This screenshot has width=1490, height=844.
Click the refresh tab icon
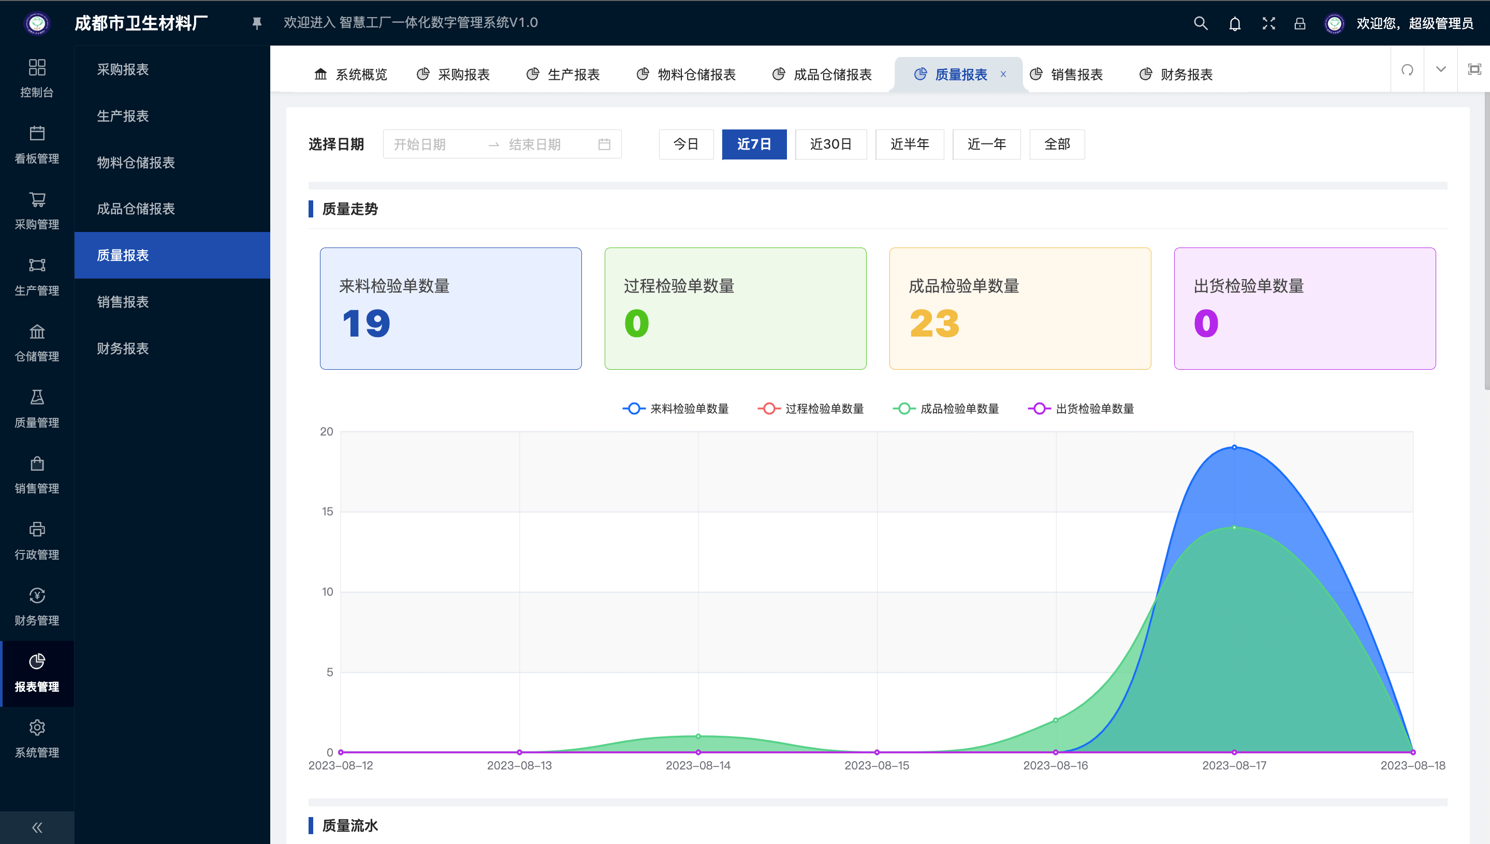[x=1407, y=69]
